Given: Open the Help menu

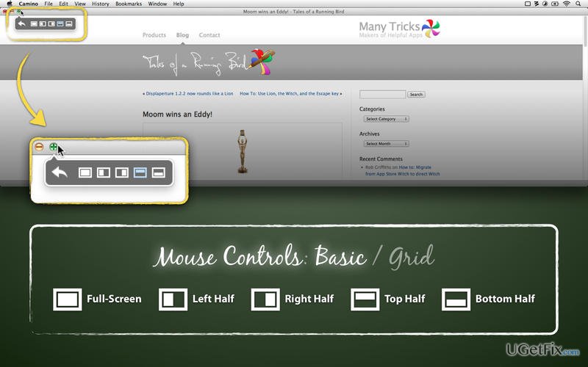Looking at the screenshot, I should [179, 4].
